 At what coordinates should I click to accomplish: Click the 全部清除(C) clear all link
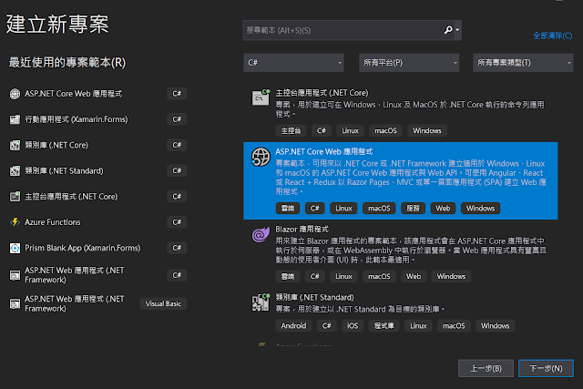point(553,36)
